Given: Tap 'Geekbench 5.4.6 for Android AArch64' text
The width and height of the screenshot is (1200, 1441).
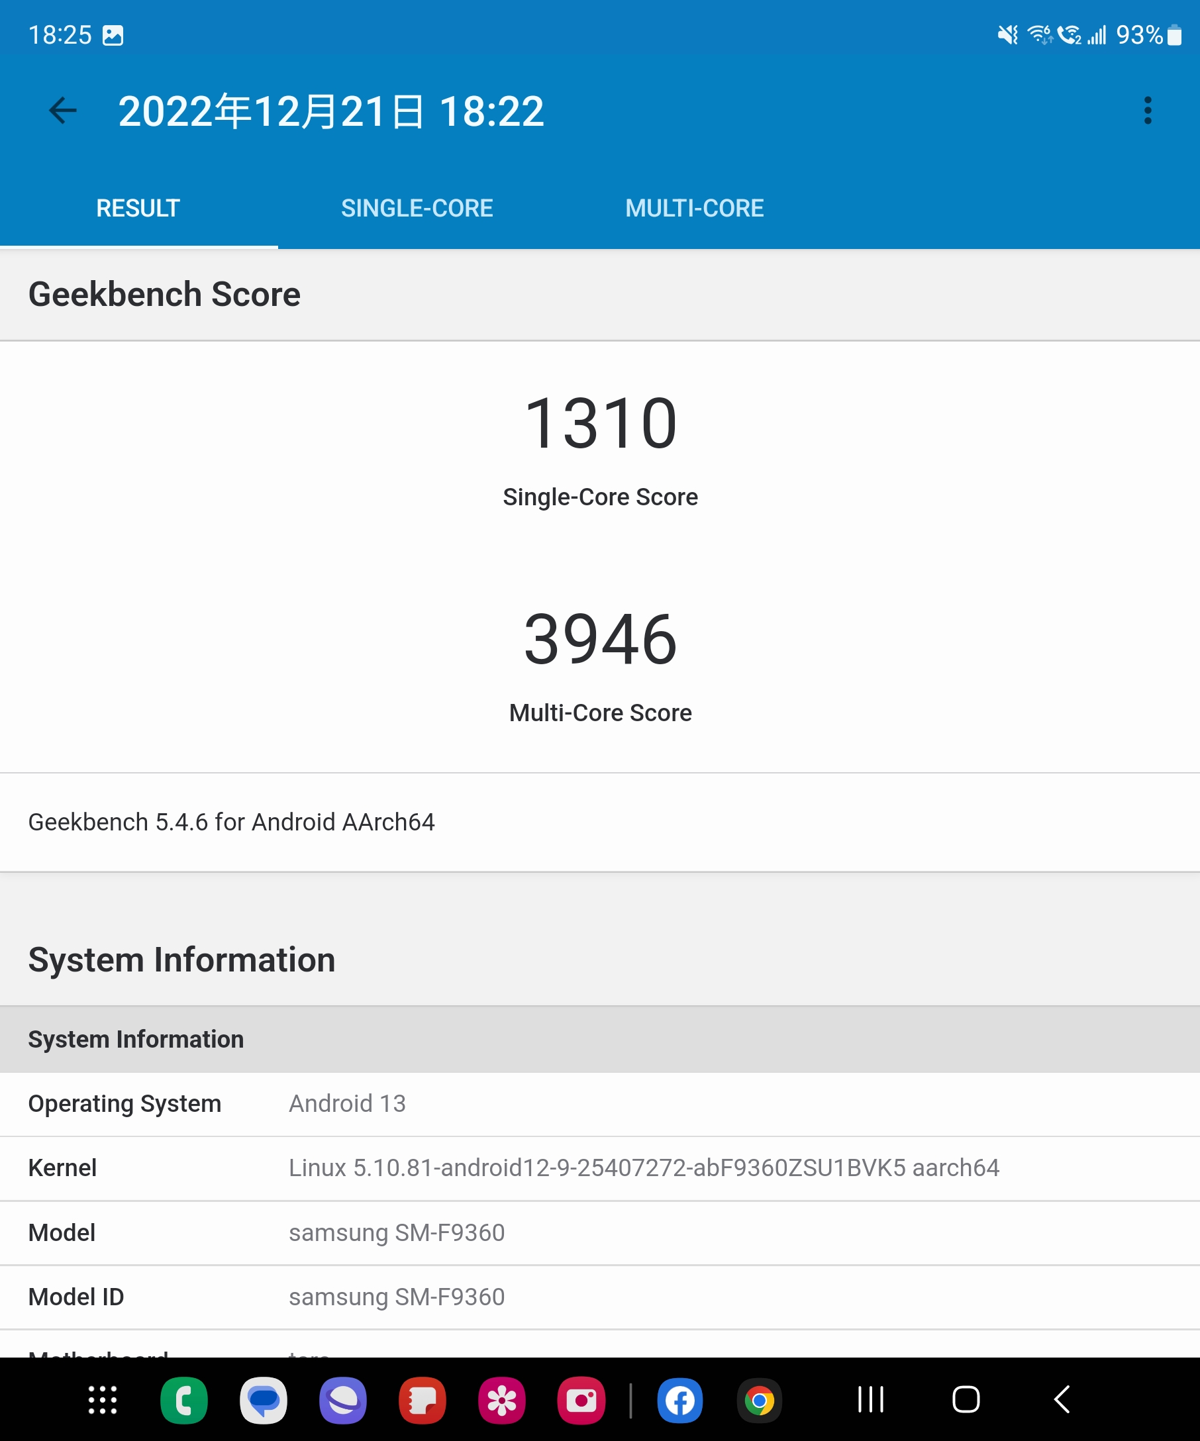Looking at the screenshot, I should tap(231, 822).
